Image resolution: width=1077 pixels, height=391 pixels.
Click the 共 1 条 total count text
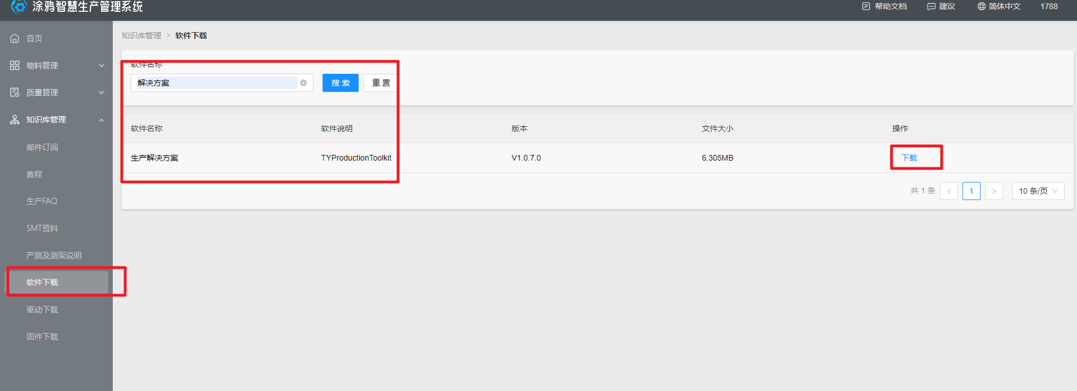click(x=922, y=191)
